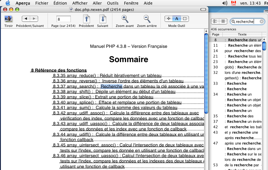Click highlighted word Recherche in document
This screenshot has height=170, width=268.
pyautogui.click(x=111, y=86)
